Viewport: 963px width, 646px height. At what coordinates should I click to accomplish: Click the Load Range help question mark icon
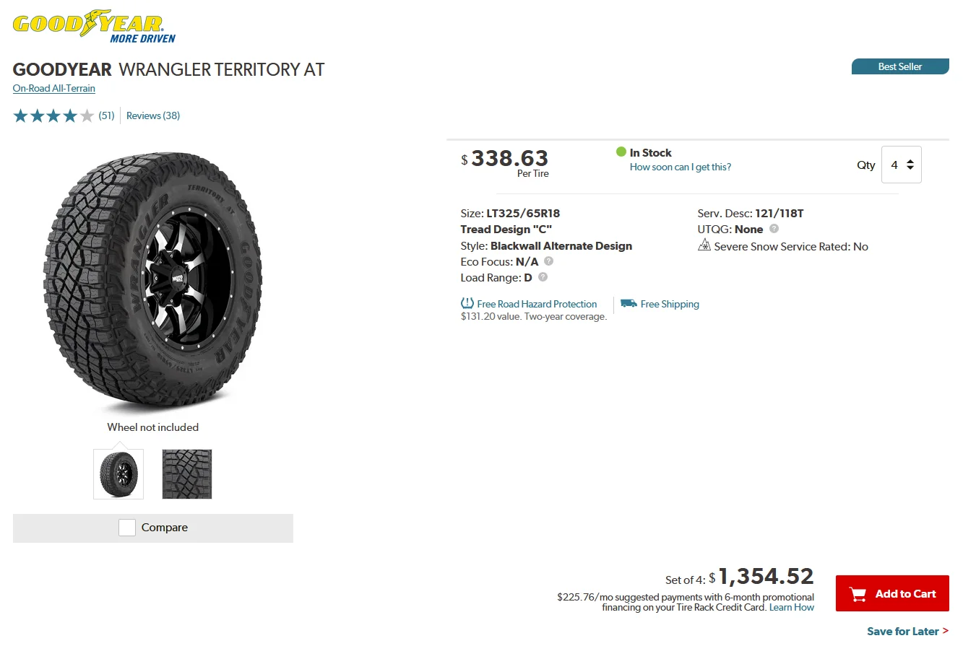[x=543, y=277]
